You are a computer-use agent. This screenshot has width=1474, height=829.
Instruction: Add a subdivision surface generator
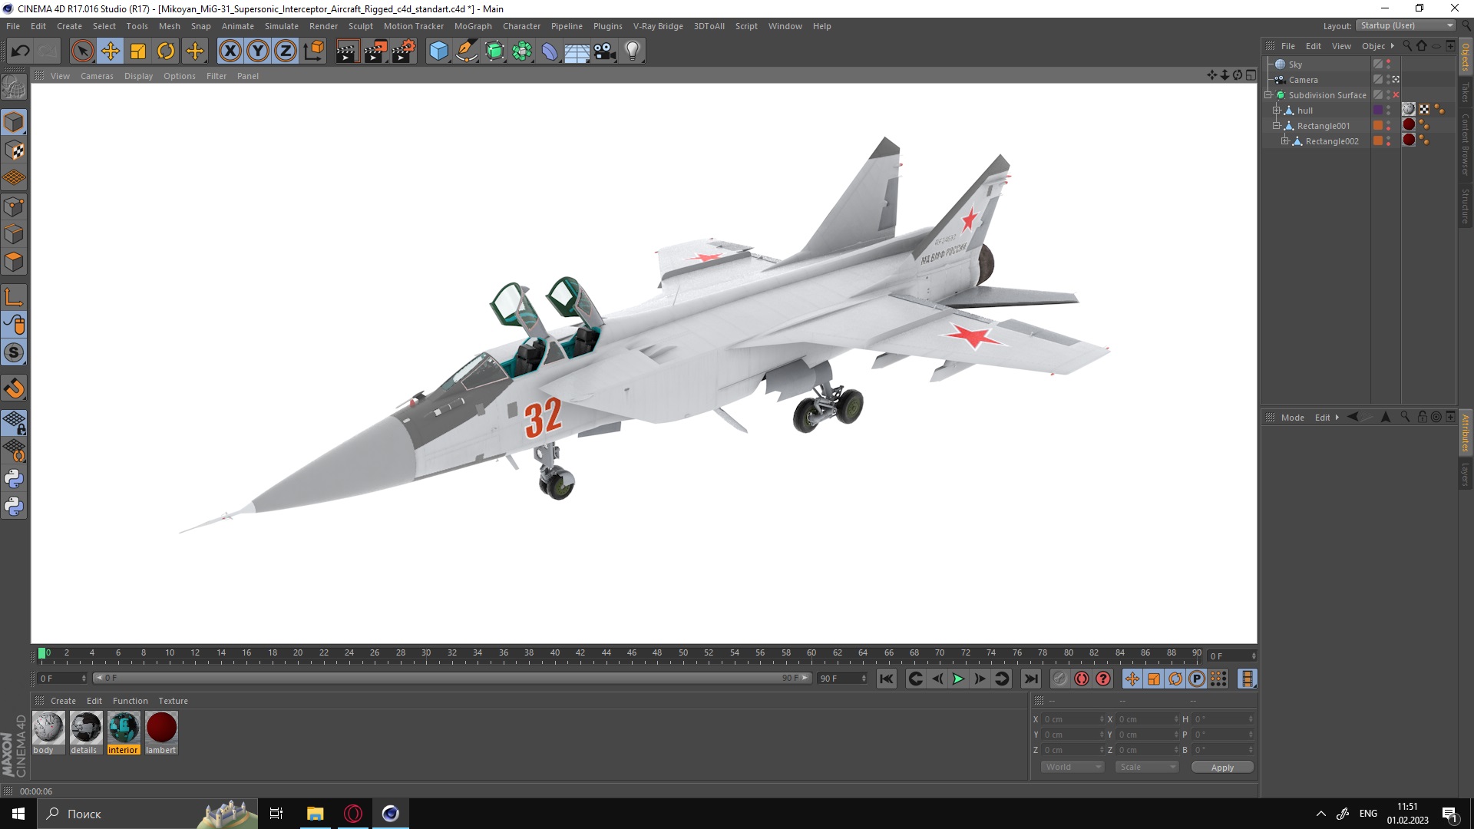(494, 51)
